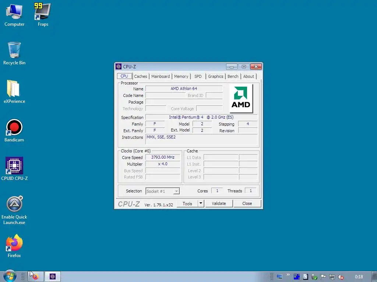This screenshot has width=377, height=282.
Task: Click the Model value 2
Action: [x=202, y=124]
